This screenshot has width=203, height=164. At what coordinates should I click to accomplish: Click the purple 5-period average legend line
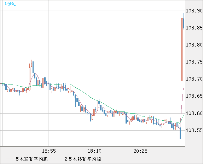(x=9, y=159)
